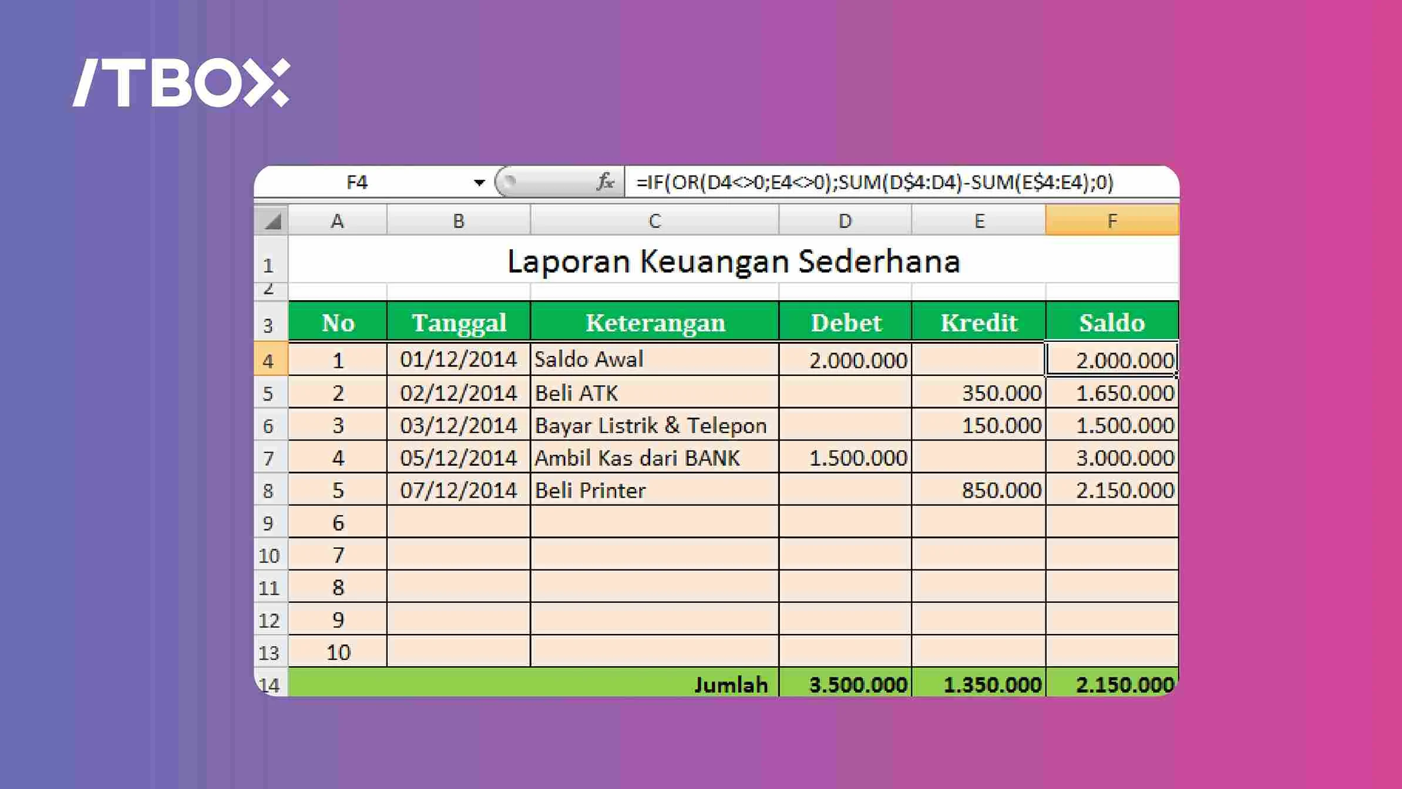This screenshot has height=789, width=1402.
Task: Select the date 05/12/2014 cell
Action: point(458,457)
